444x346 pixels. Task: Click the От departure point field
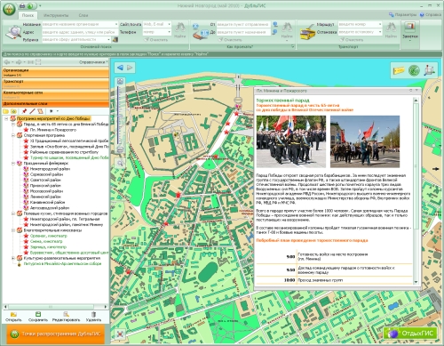[243, 24]
